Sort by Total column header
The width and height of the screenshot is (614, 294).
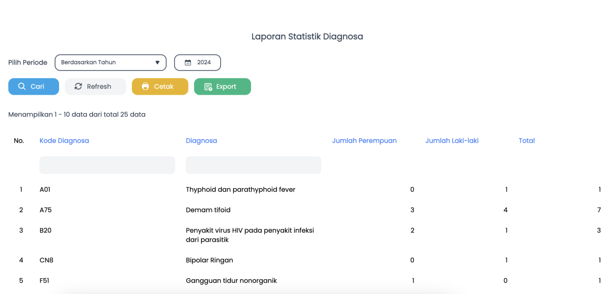pos(527,141)
